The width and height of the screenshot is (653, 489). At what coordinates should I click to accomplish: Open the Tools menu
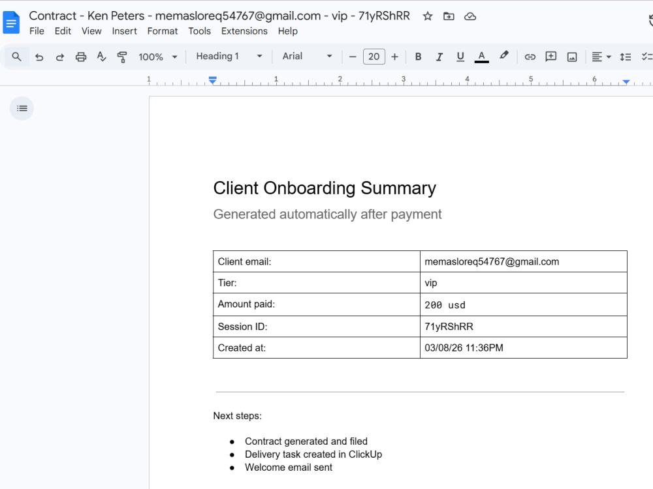199,31
